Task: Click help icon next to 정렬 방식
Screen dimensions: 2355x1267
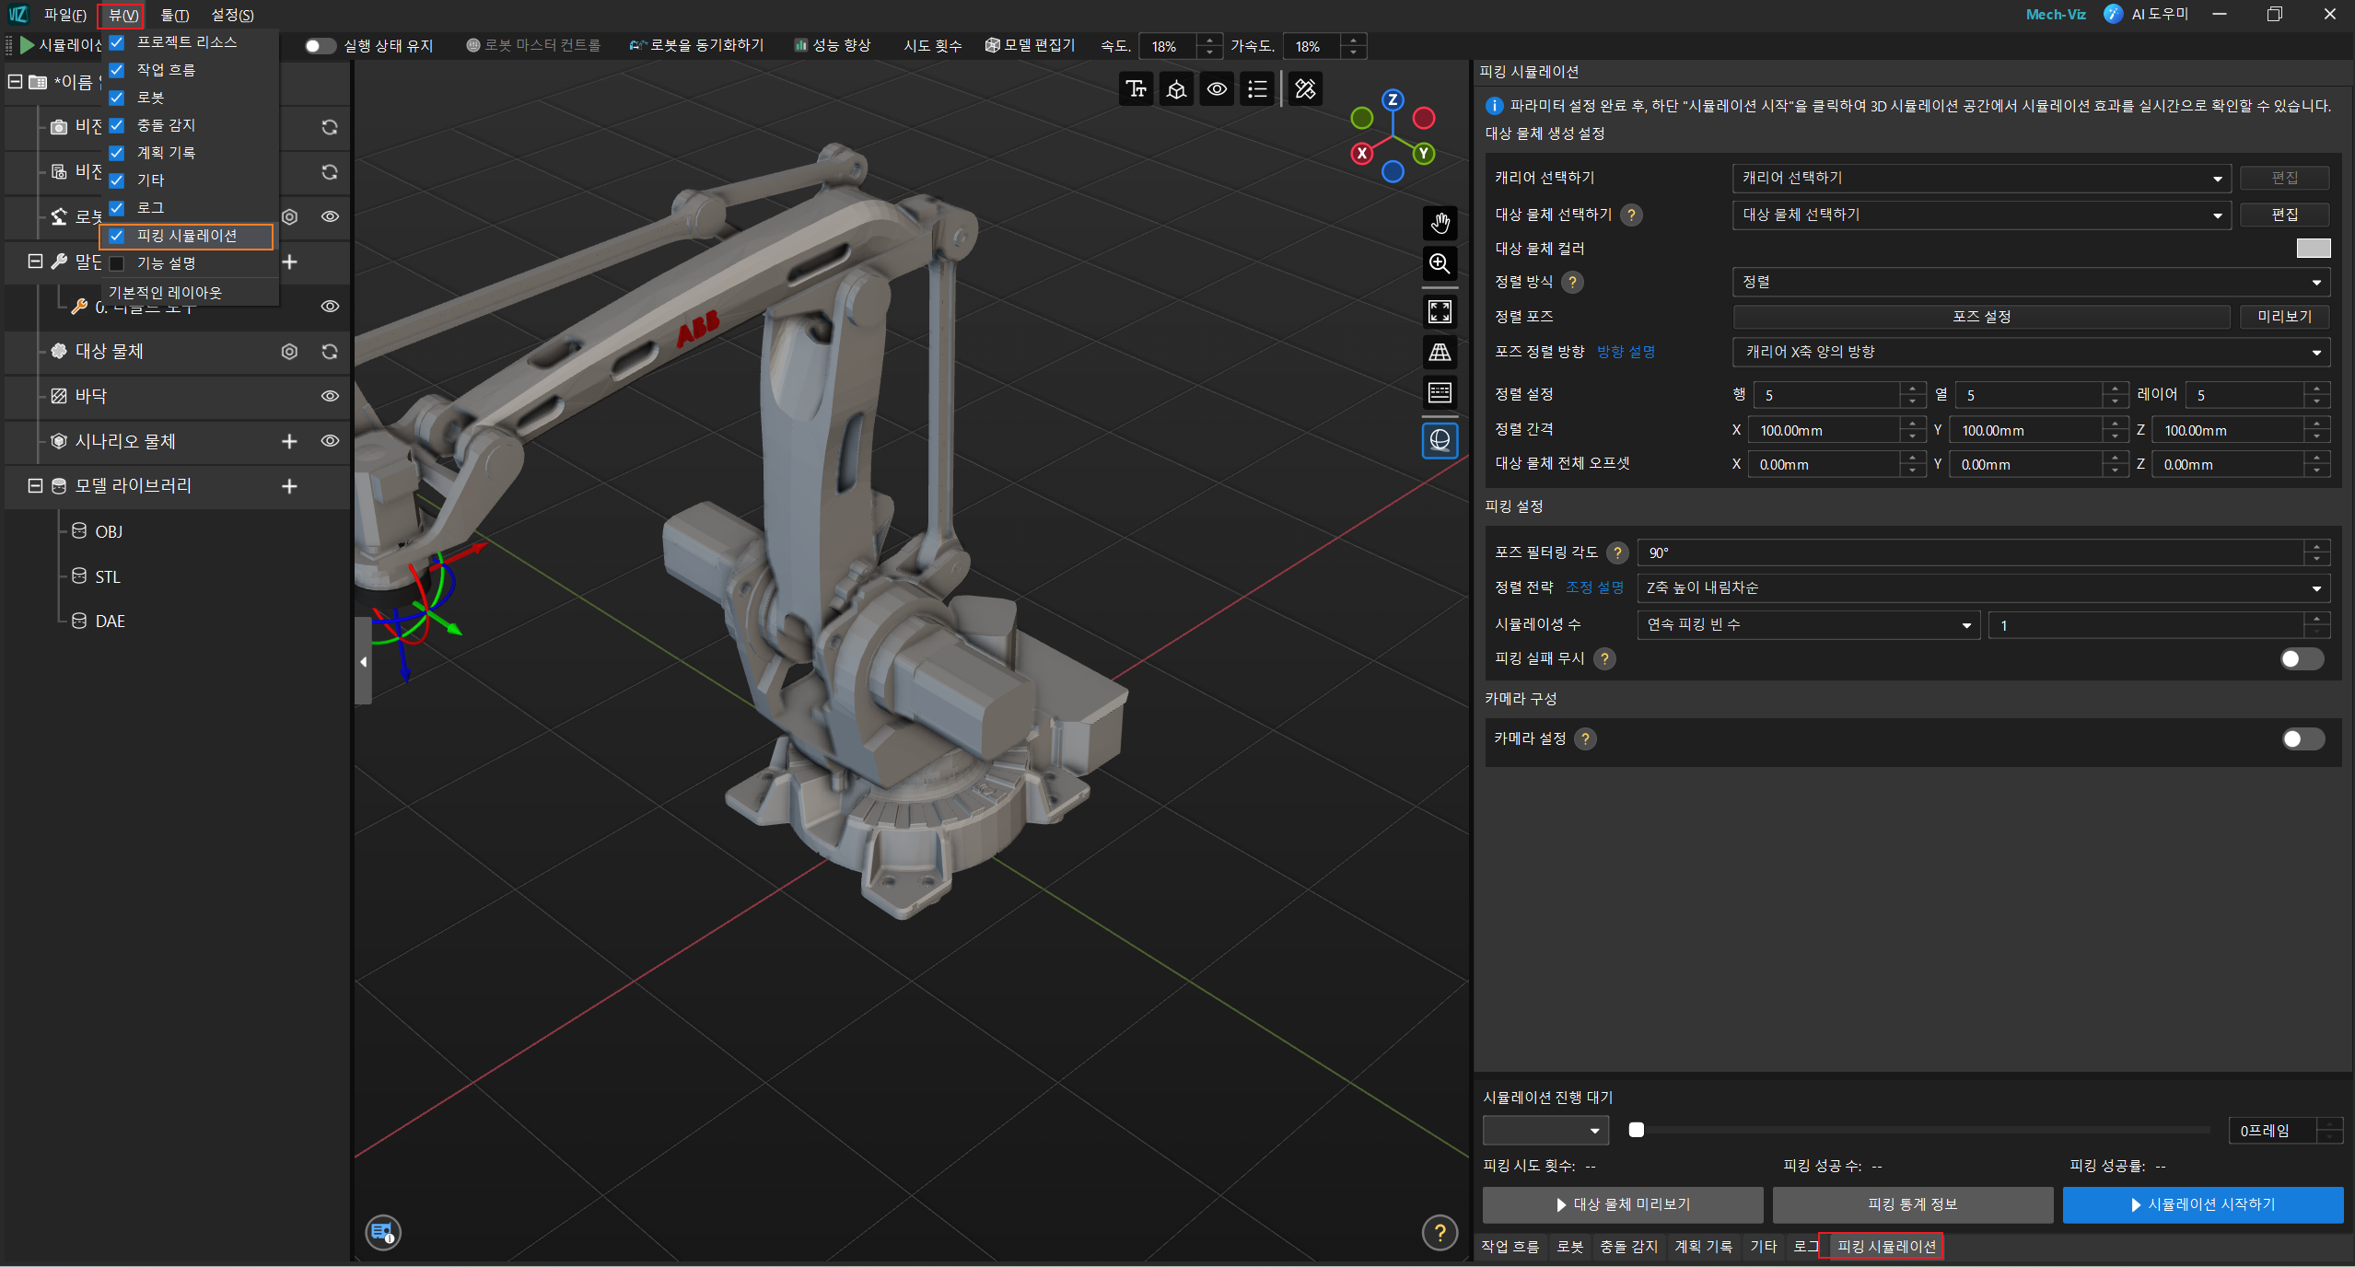Action: (1572, 282)
